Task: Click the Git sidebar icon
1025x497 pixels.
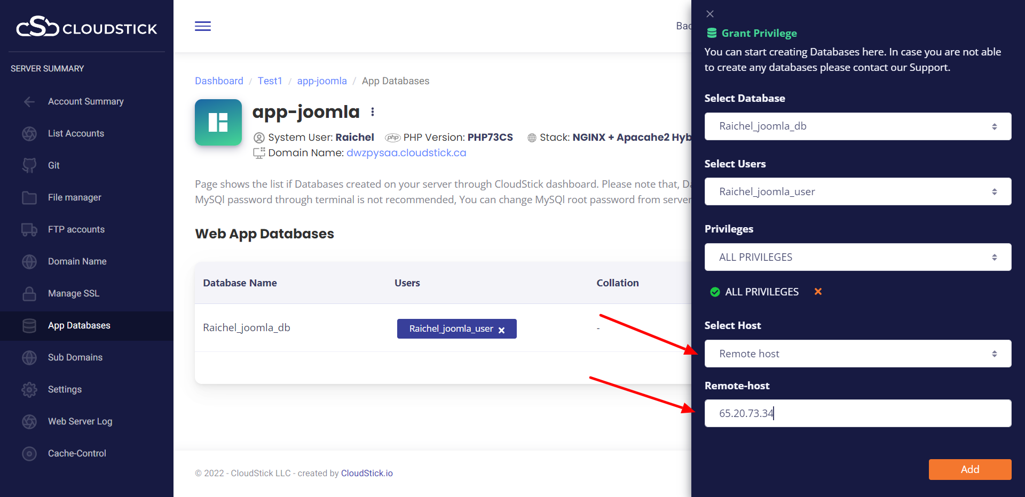Action: (x=29, y=165)
